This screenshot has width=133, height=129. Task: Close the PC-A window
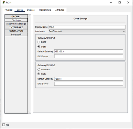click(128, 2)
